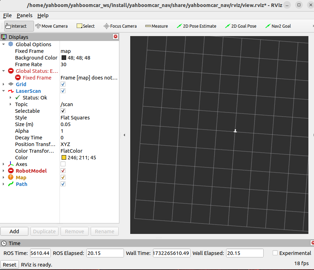Choose the Measure ruler tool
314x270 pixels.
pyautogui.click(x=156, y=26)
